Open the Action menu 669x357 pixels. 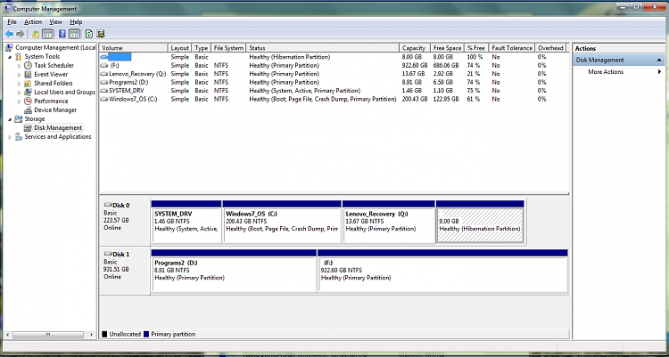click(x=33, y=21)
